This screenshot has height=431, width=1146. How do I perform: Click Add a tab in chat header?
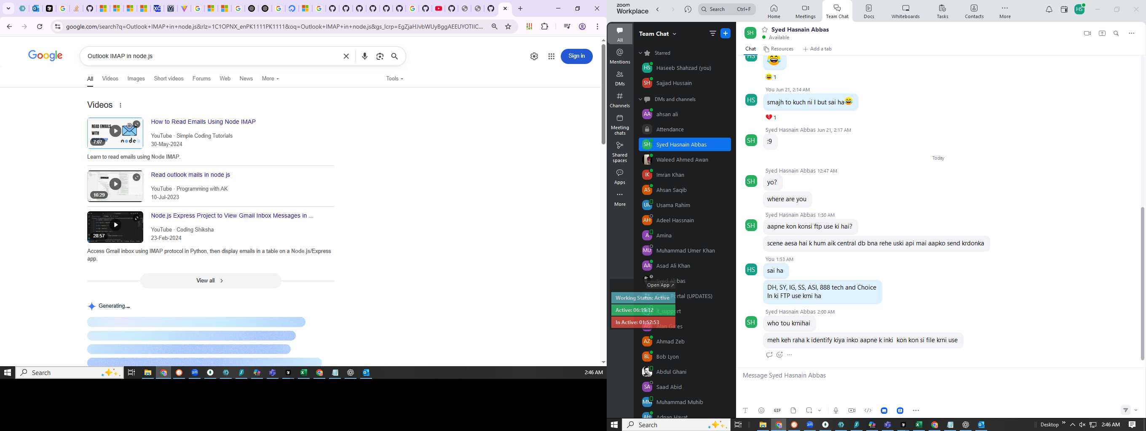[817, 49]
